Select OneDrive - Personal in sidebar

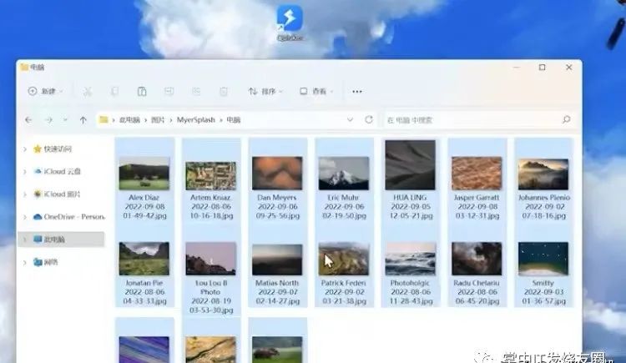pos(69,217)
